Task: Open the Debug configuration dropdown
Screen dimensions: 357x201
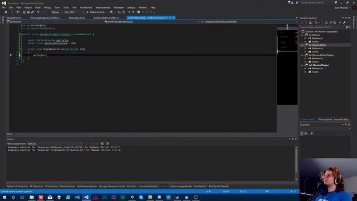Action: 56,12
